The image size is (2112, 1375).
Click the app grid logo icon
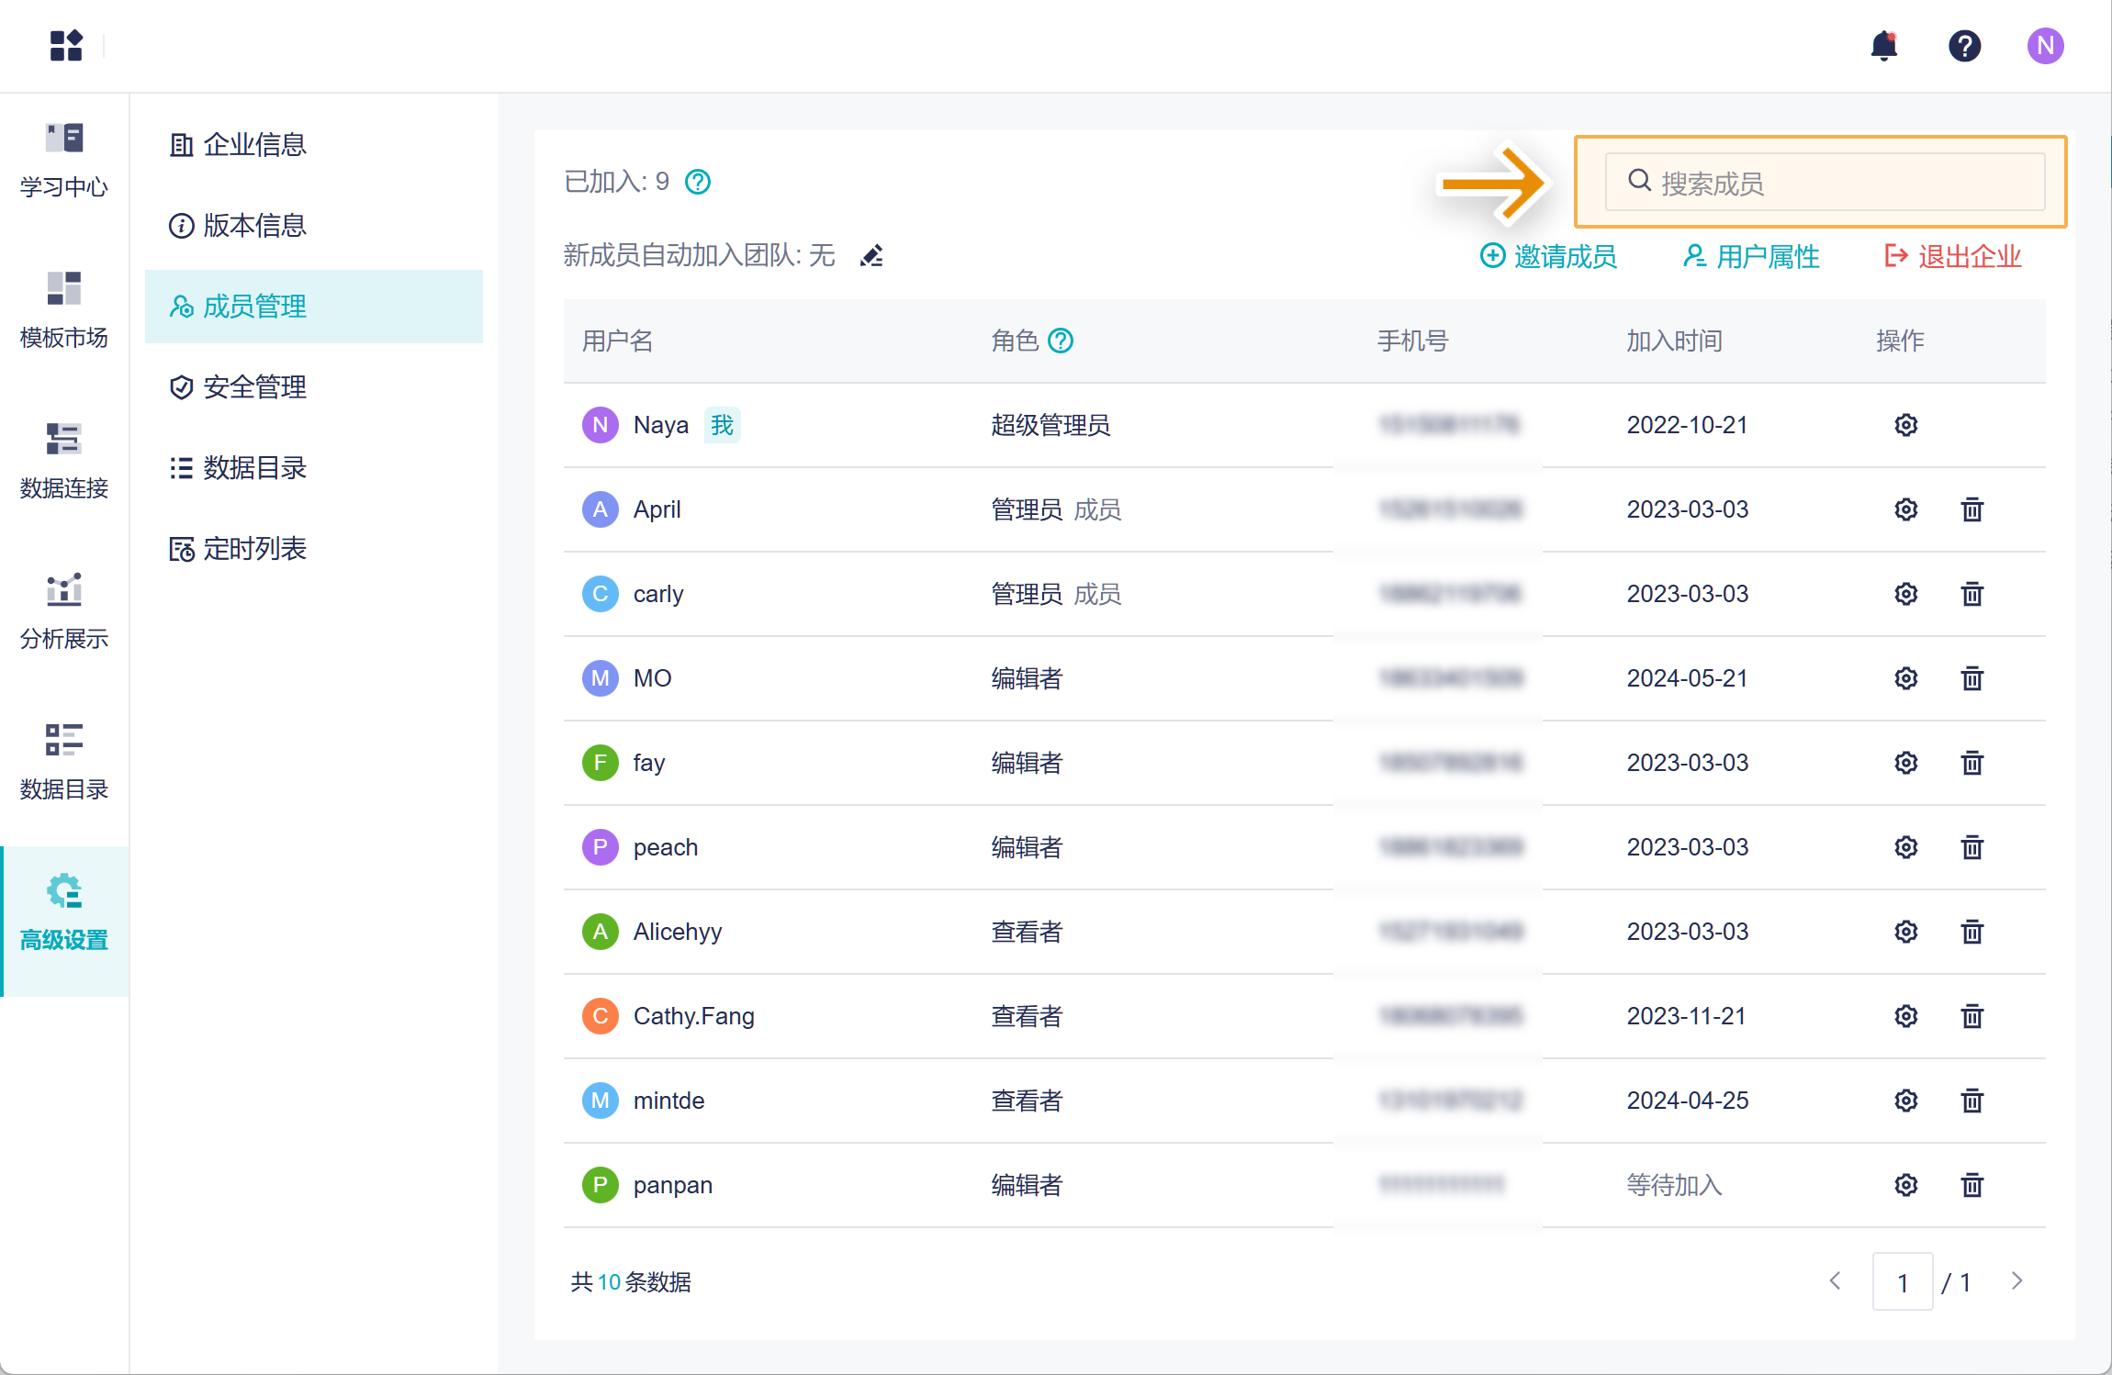[66, 45]
